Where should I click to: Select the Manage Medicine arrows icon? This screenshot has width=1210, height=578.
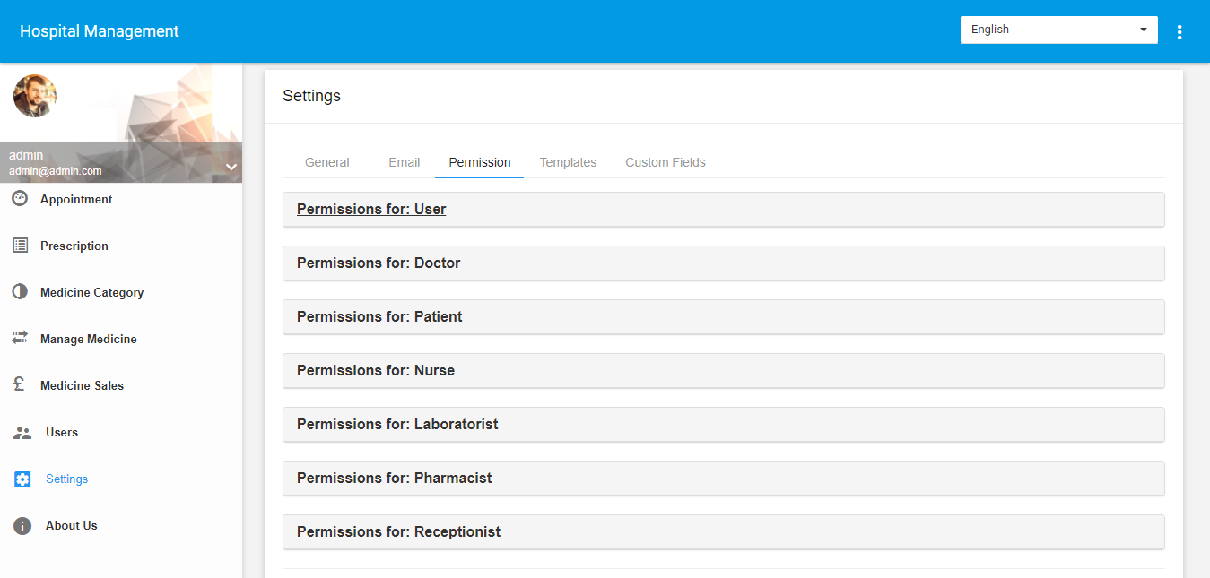(21, 337)
